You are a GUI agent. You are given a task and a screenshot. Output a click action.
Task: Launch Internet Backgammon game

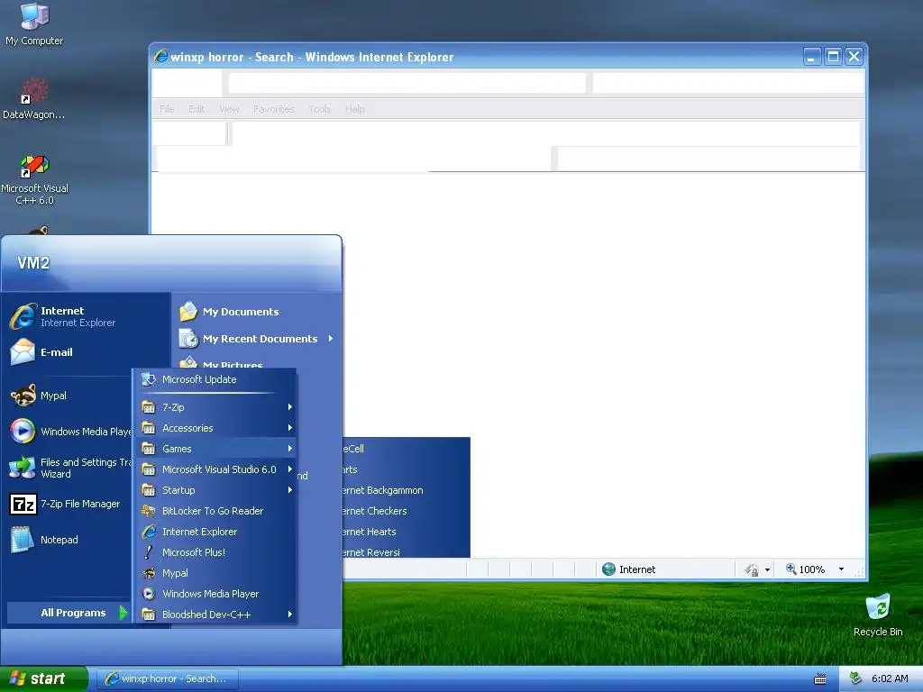(407, 490)
